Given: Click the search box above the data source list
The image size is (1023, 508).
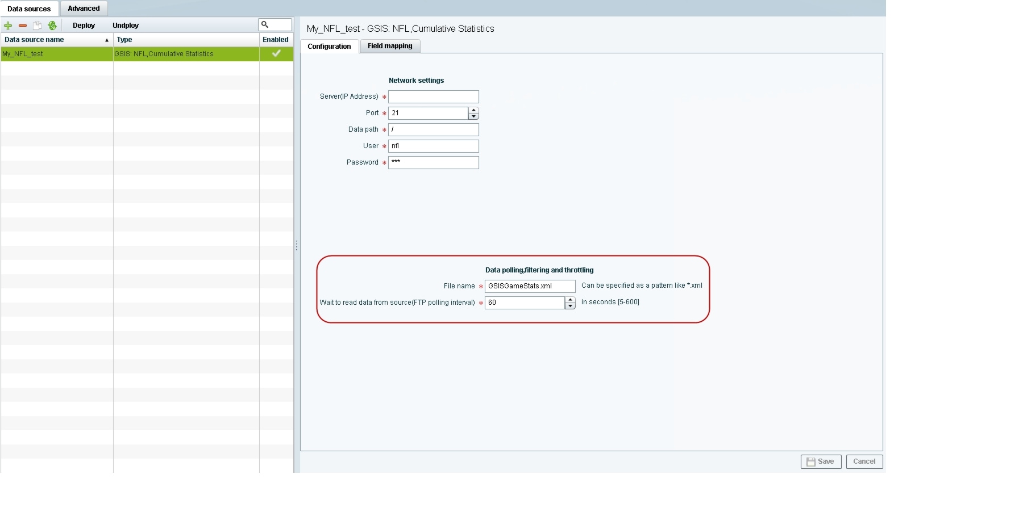Looking at the screenshot, I should pyautogui.click(x=275, y=24).
